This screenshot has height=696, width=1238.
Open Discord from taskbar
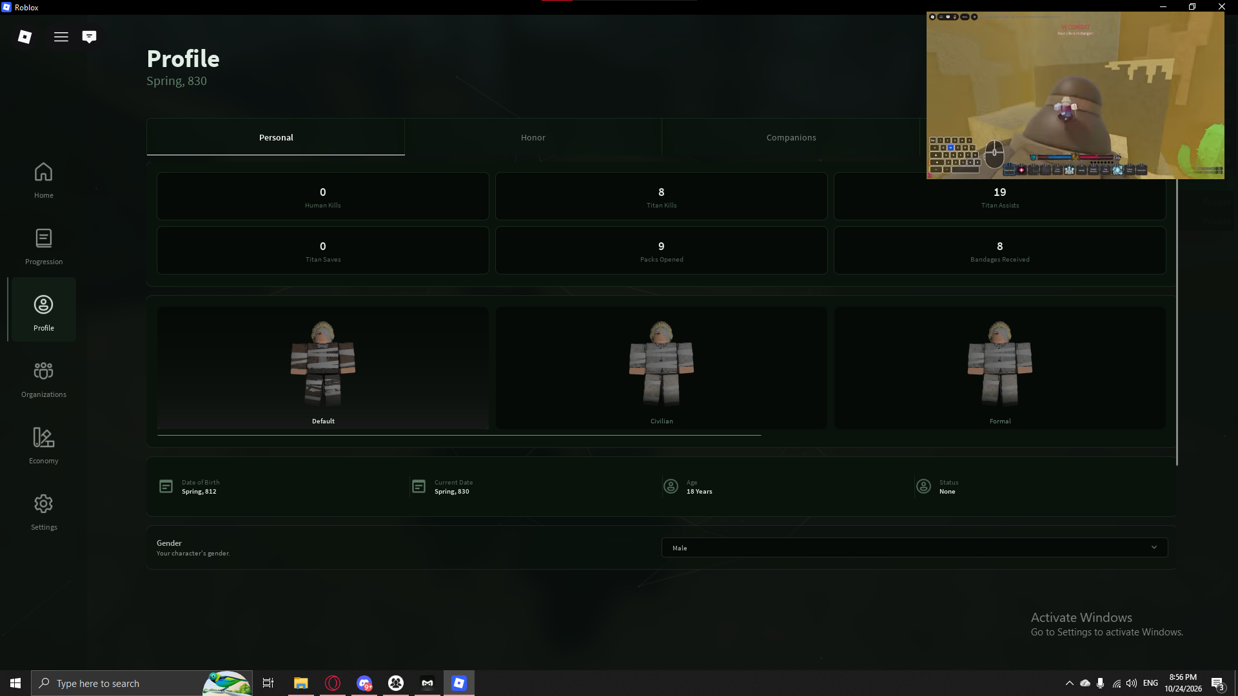click(364, 683)
